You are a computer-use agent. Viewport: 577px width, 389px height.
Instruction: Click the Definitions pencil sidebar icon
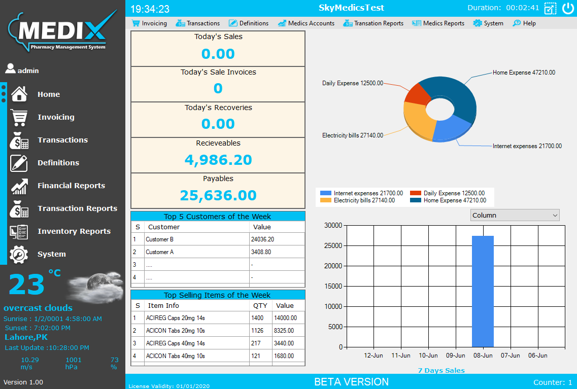point(19,163)
